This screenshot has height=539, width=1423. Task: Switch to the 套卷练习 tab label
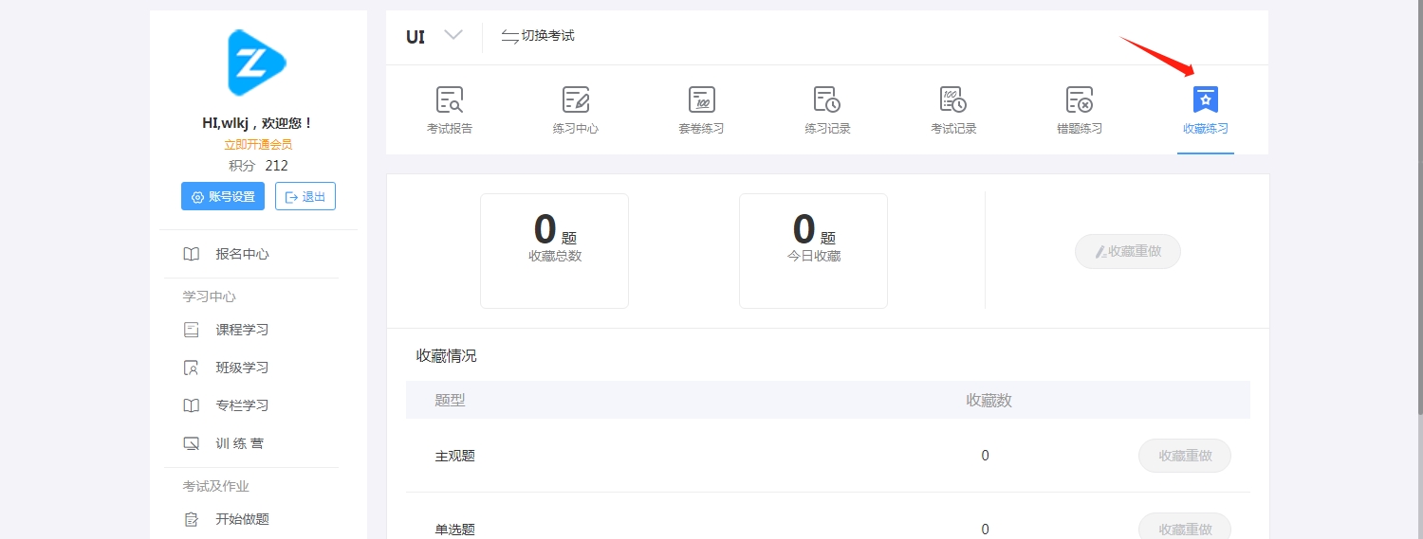tap(701, 129)
